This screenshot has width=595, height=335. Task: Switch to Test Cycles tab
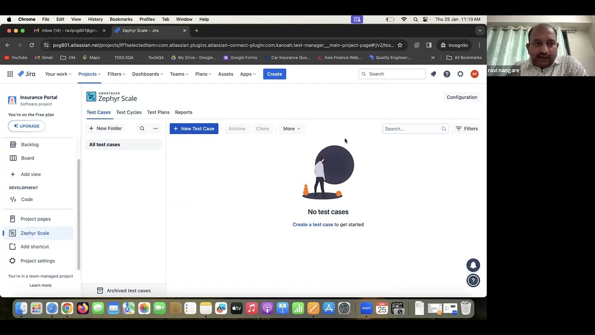point(129,112)
